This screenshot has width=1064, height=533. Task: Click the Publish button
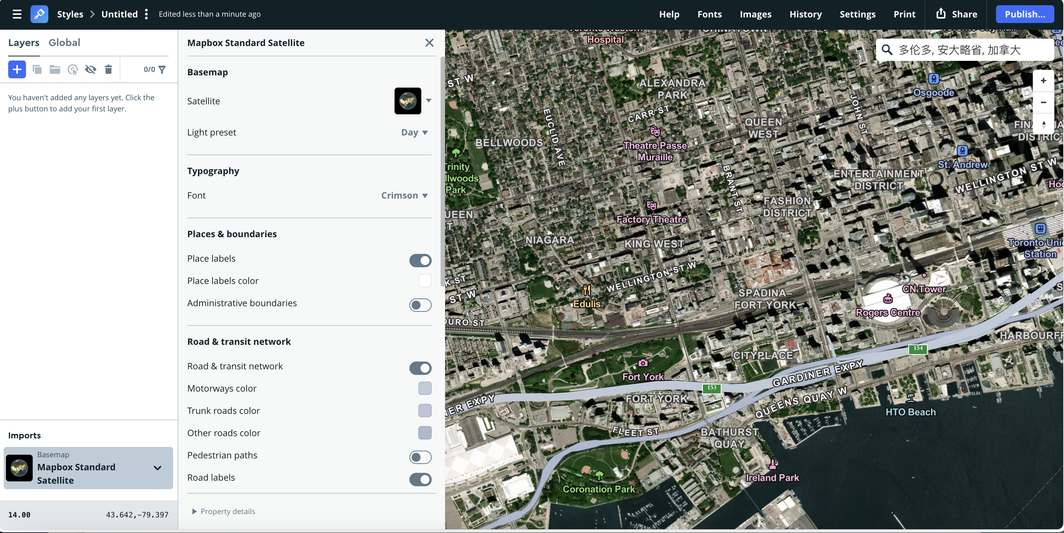1024,14
